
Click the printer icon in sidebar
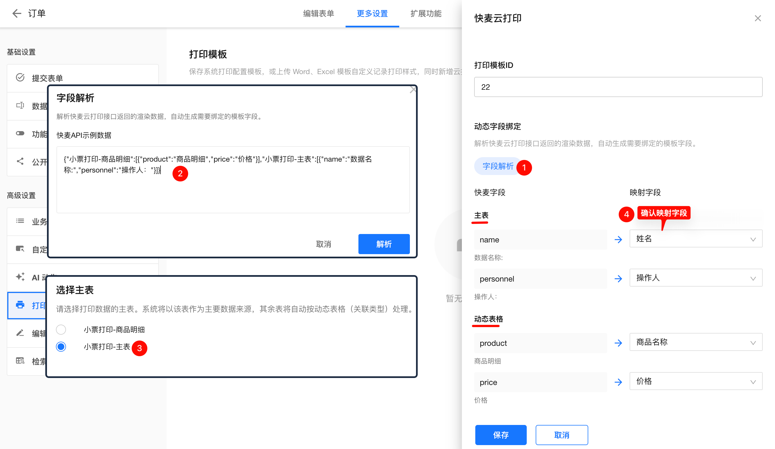tap(20, 305)
